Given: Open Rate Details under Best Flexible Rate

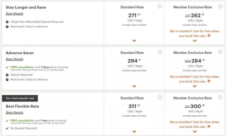Looking at the screenshot, I should tap(14, 113).
